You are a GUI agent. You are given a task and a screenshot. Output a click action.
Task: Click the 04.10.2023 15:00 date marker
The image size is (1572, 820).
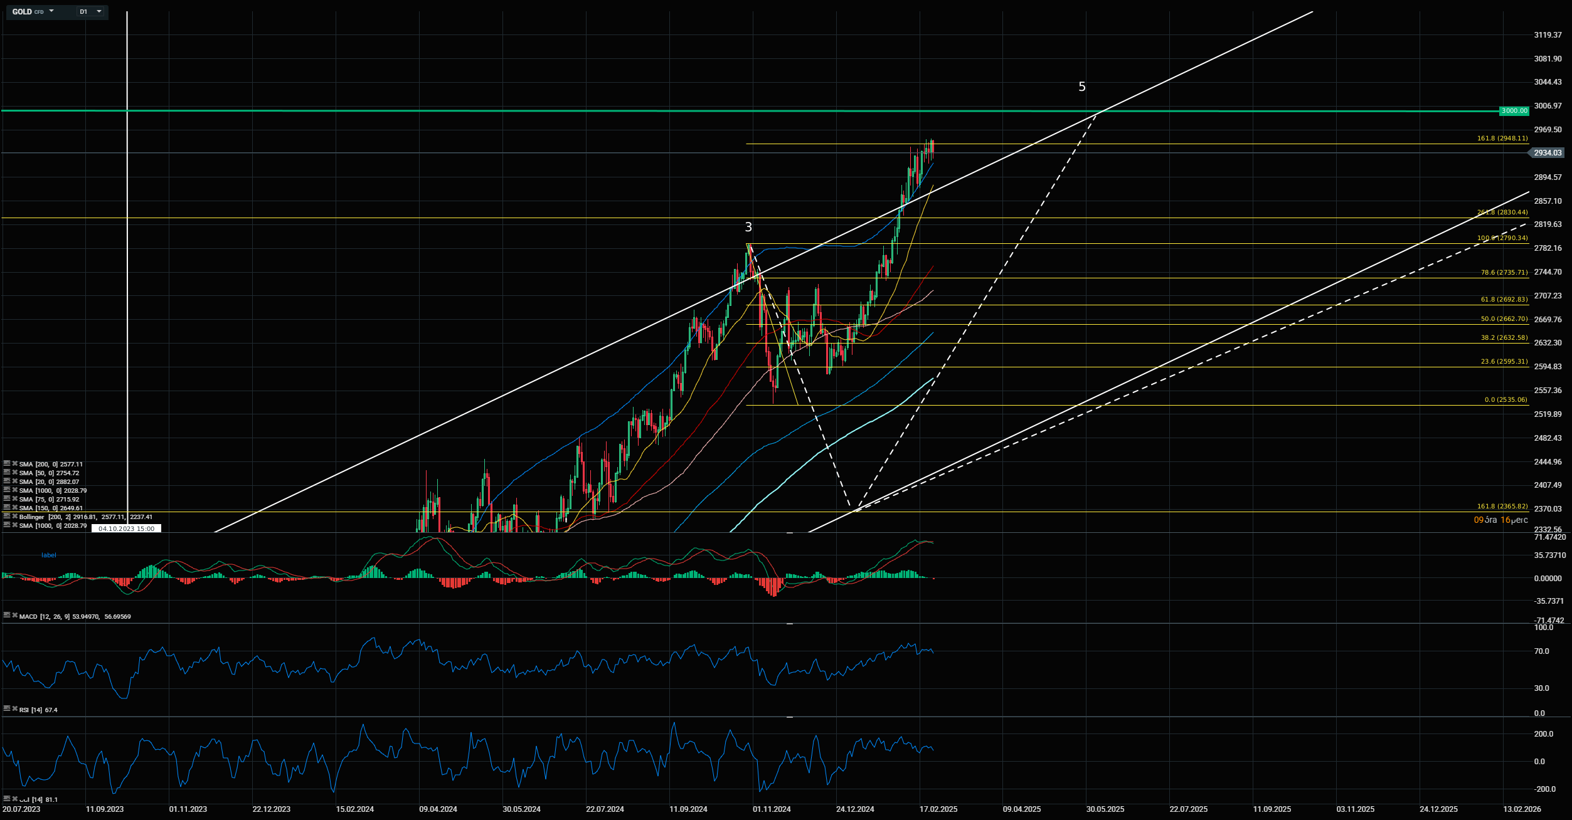coord(126,528)
